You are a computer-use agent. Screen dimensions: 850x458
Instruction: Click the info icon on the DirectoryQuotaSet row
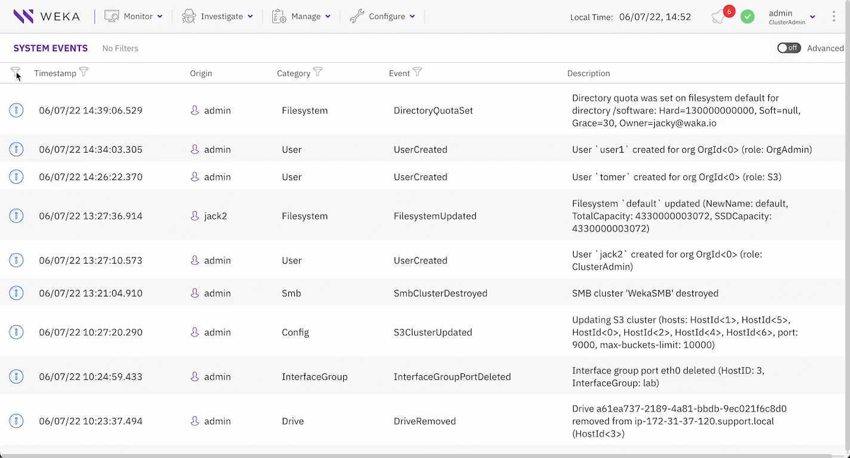(x=16, y=110)
